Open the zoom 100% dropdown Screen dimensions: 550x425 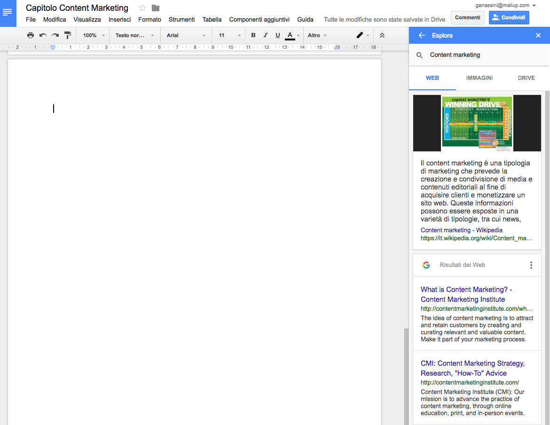(x=94, y=35)
